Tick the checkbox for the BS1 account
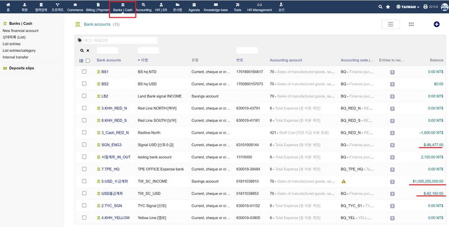Image resolution: width=449 pixels, height=227 pixels. tap(84, 72)
